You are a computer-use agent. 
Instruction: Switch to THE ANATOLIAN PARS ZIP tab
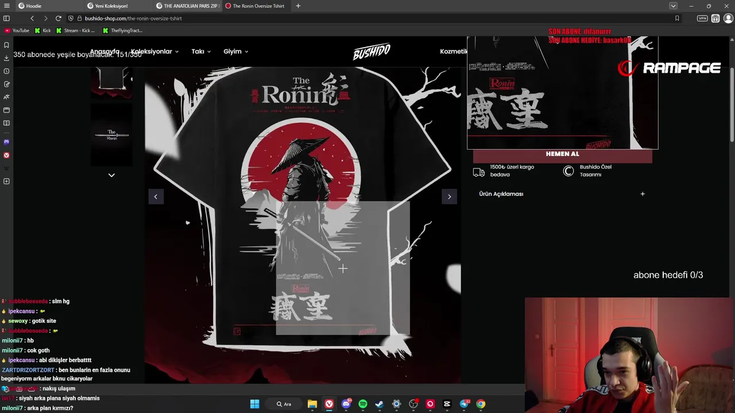coord(187,6)
